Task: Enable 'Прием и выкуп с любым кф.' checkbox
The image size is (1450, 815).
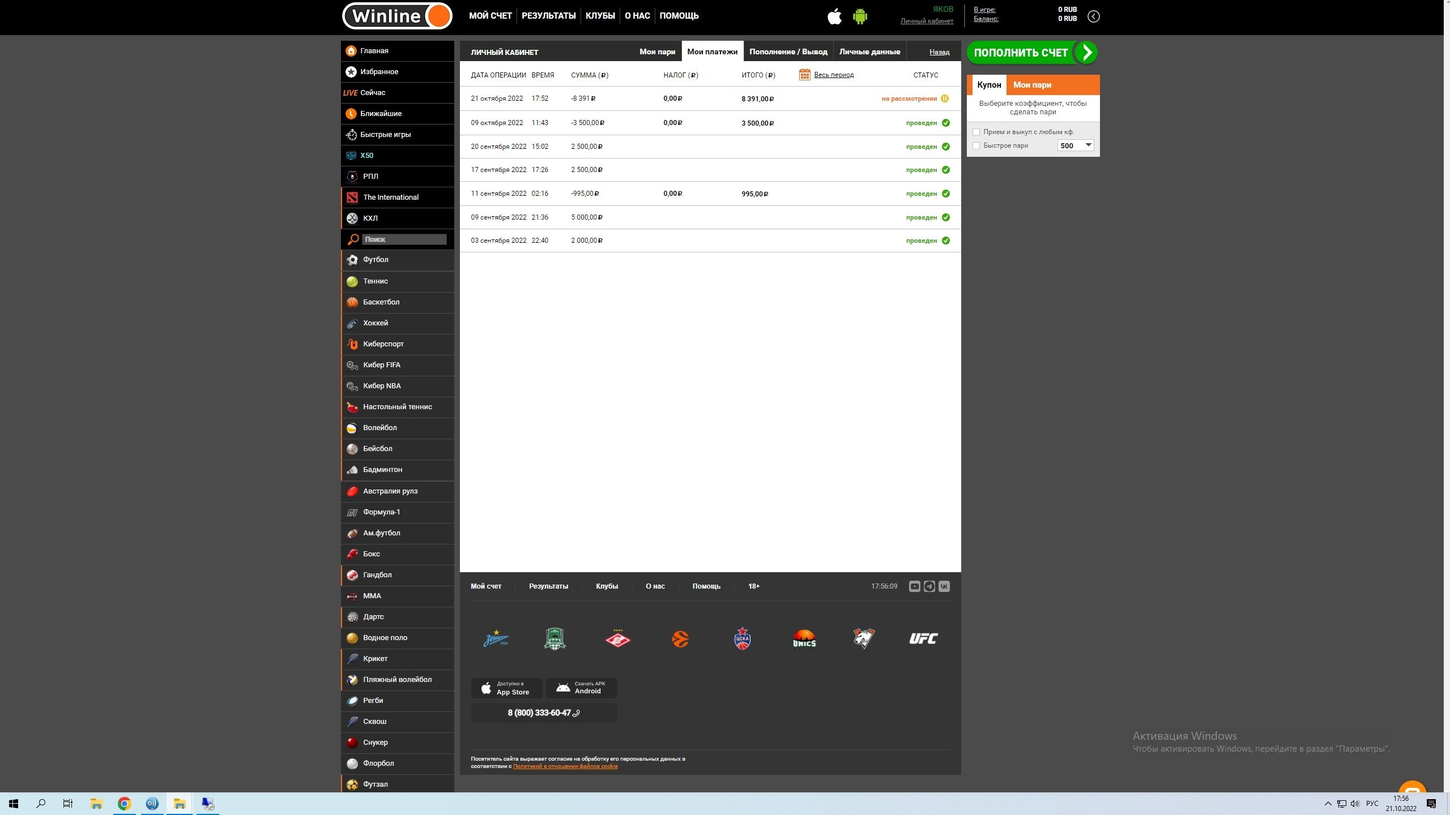Action: pos(976,132)
